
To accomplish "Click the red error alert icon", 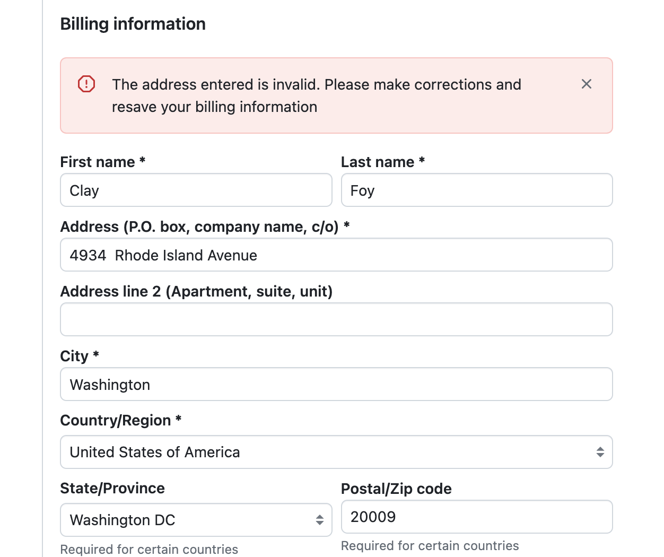I will click(86, 84).
